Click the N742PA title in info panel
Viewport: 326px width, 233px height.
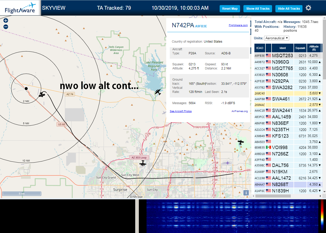click(x=183, y=25)
